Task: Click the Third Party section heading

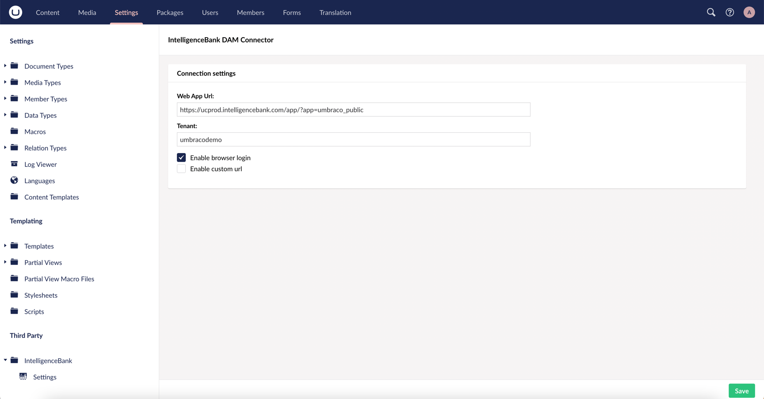Action: [26, 335]
